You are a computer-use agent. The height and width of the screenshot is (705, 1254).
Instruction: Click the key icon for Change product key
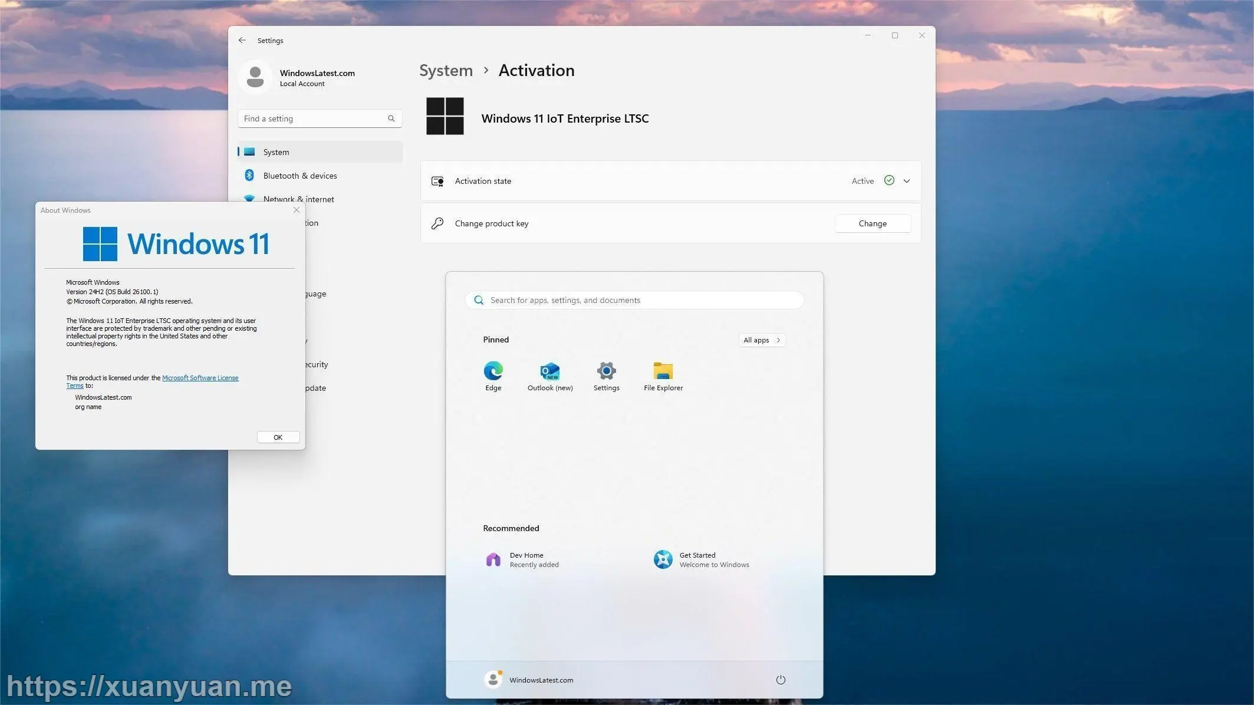pyautogui.click(x=437, y=223)
